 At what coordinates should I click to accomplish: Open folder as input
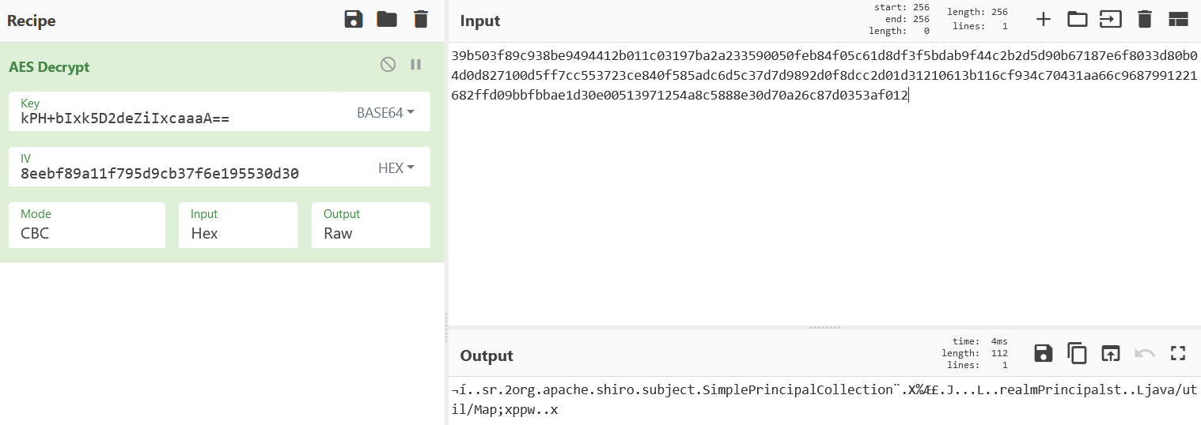point(1078,20)
